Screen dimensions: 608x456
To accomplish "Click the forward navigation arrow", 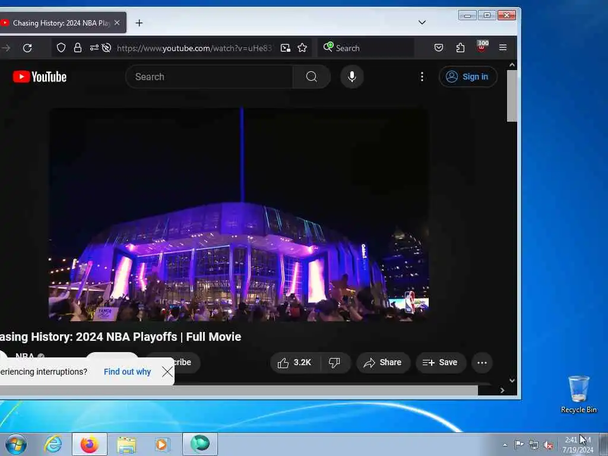I will [6, 48].
